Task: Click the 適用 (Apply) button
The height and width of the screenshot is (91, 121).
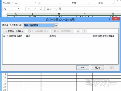Action: (112, 68)
